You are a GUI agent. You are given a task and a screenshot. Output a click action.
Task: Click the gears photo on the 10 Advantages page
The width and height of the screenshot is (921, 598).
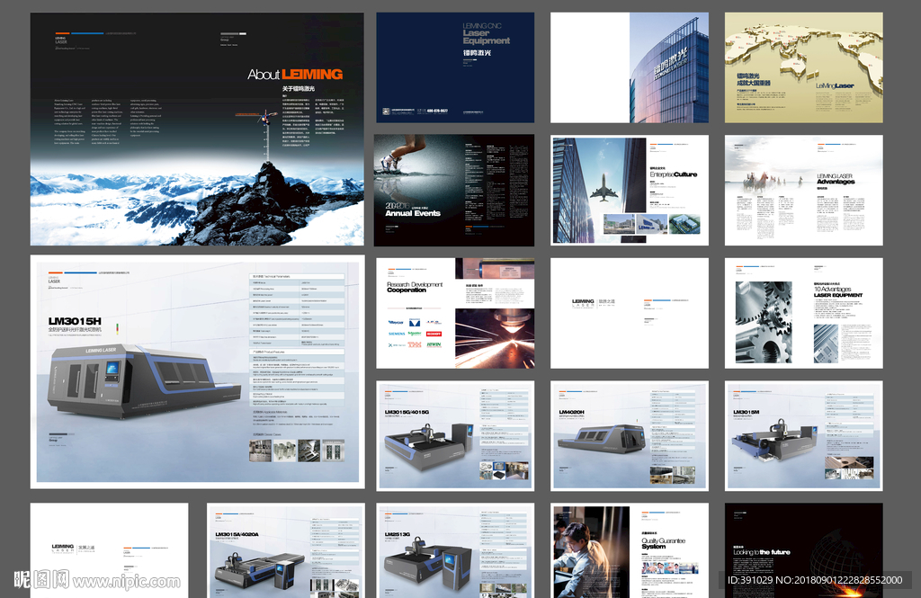[764, 323]
